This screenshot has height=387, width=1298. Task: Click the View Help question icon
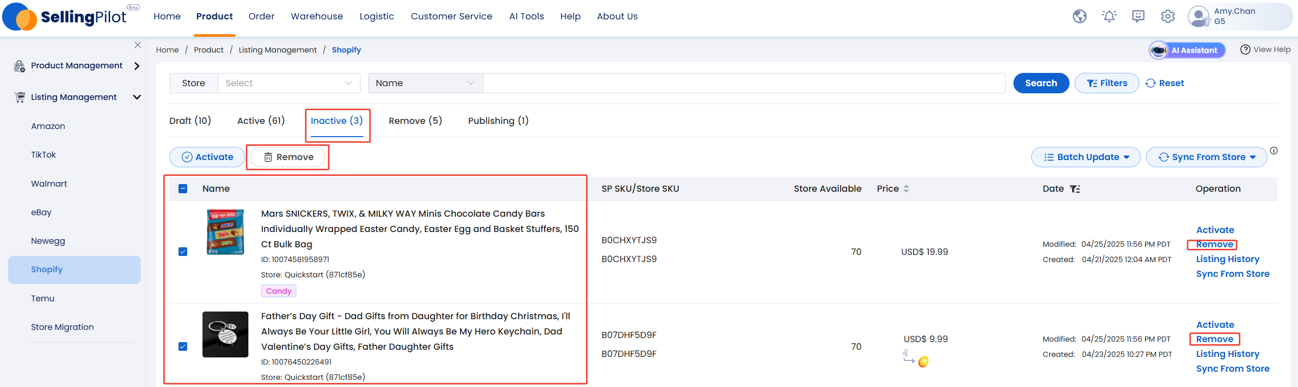(1245, 49)
